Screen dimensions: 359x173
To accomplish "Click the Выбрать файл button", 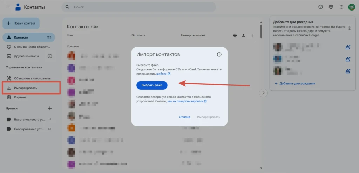I will (x=152, y=85).
